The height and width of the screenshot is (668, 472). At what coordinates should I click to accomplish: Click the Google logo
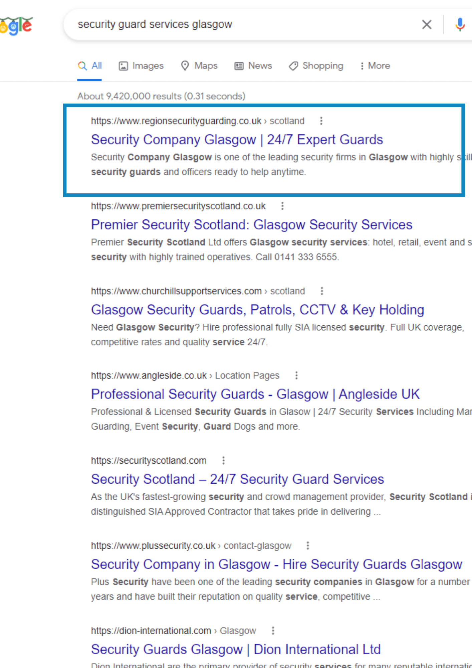point(16,26)
